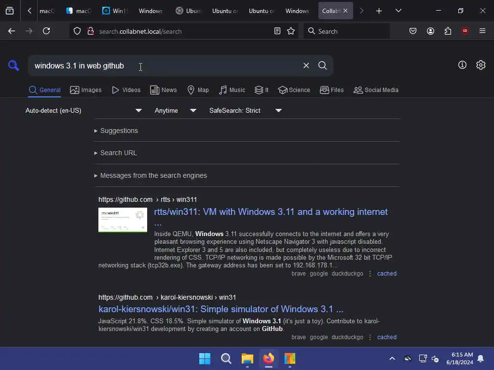Click Firefox icon in taskbar
The width and height of the screenshot is (494, 370).
(268, 358)
